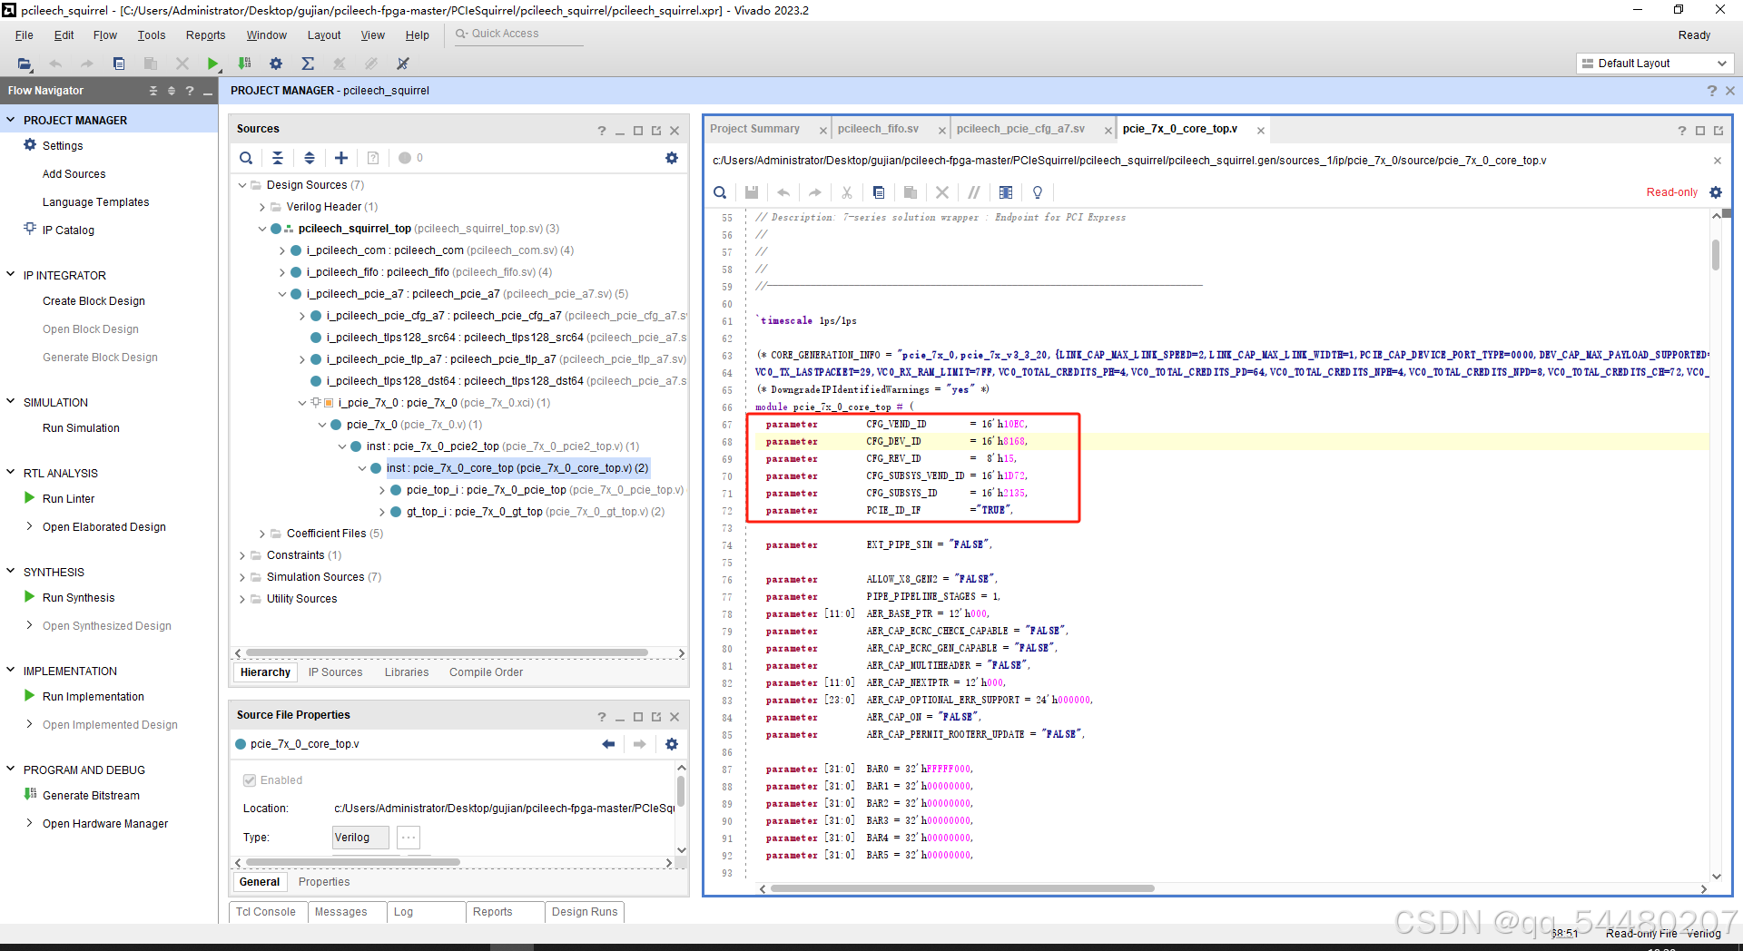Click the code editor vertical scrollbar

pyautogui.click(x=1716, y=254)
